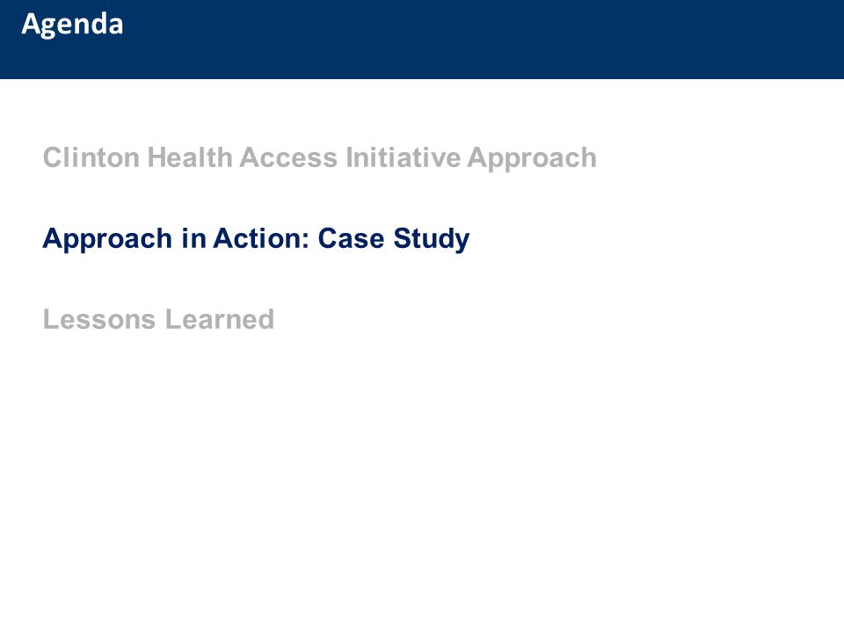Click the 'Agenda' slide title
The height and width of the screenshot is (633, 844).
[x=72, y=25]
